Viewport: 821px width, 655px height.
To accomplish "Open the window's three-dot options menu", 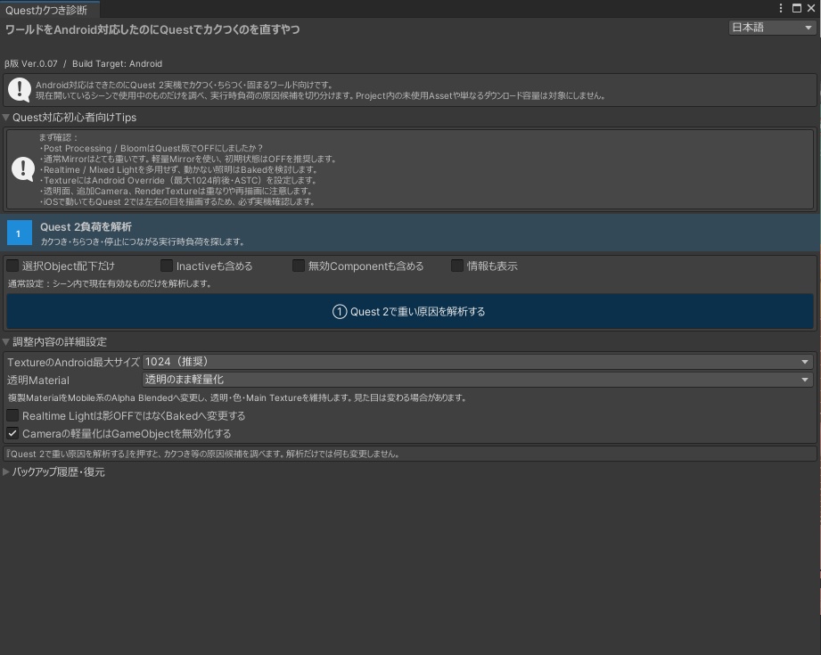I will pos(780,8).
